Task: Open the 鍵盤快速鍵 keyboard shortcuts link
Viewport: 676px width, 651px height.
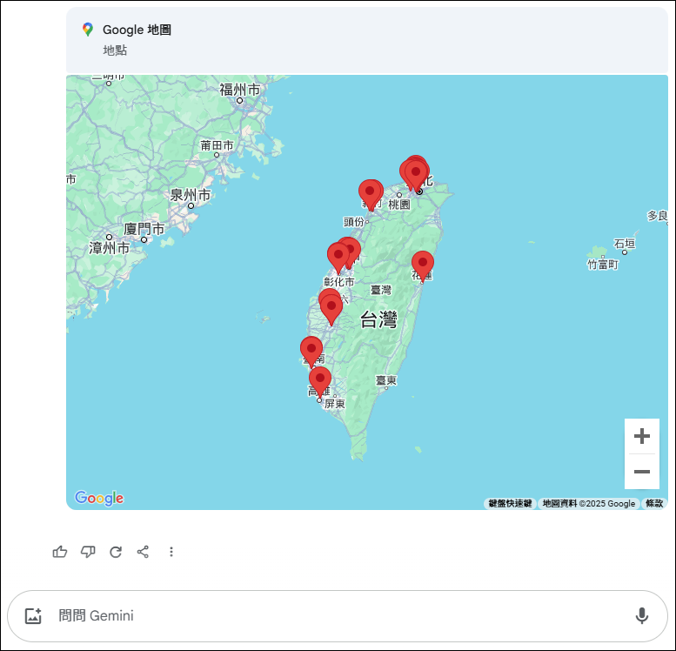Action: coord(510,503)
